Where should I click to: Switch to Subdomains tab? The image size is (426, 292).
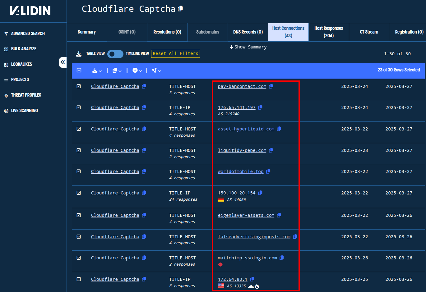[208, 32]
